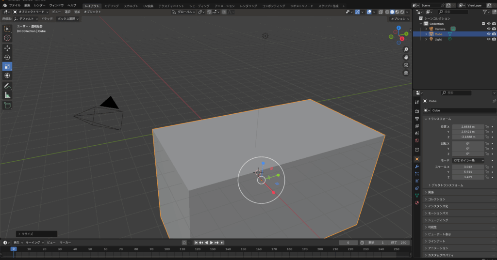This screenshot has width=497, height=260.
Task: Toggle visibility of the Light object
Action: tap(489, 39)
